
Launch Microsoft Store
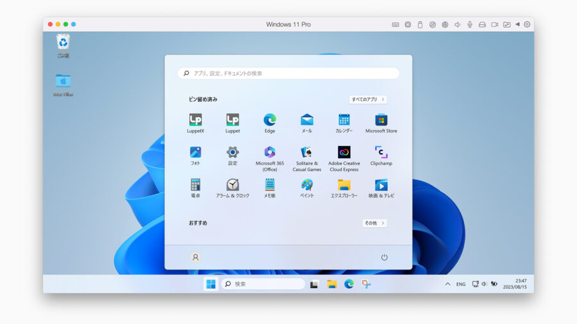[381, 123]
